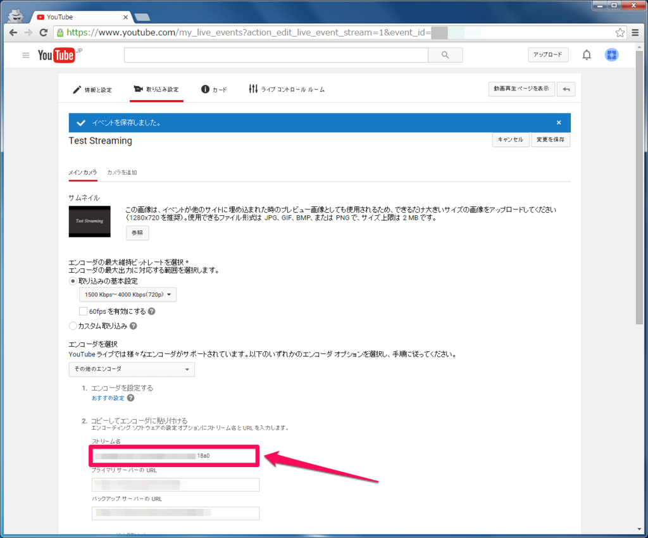
Task: Open the notifications bell
Action: (x=587, y=54)
